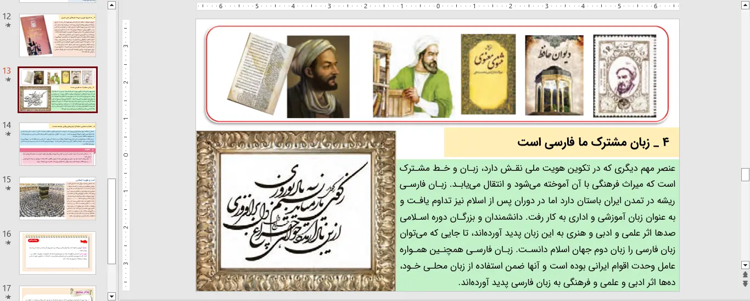Select partially visible slide 17 thumbnail
This screenshot has width=750, height=301.
[58, 293]
